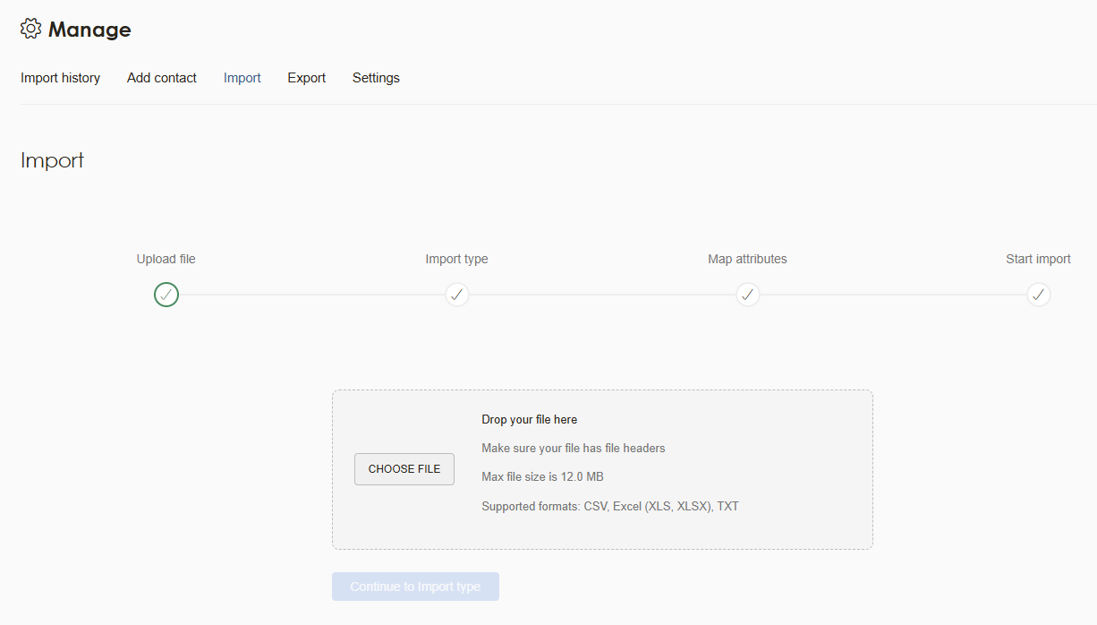Open the Settings tab
This screenshot has height=625, width=1097.
376,78
